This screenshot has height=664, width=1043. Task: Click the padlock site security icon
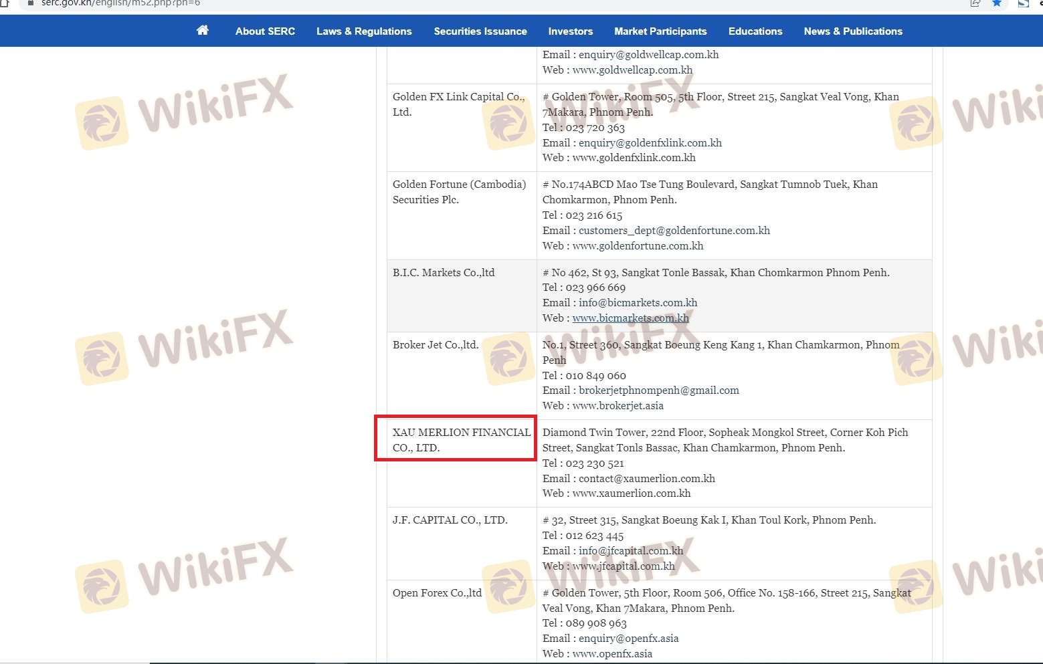(30, 3)
